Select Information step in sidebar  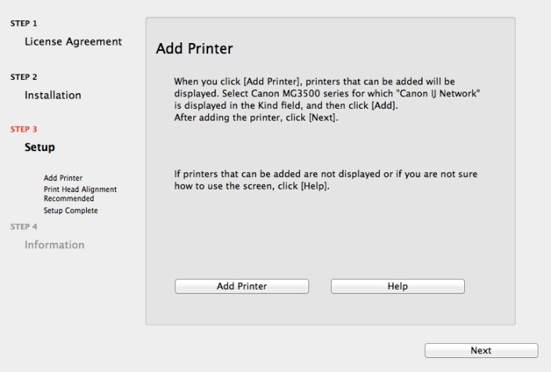(x=54, y=245)
